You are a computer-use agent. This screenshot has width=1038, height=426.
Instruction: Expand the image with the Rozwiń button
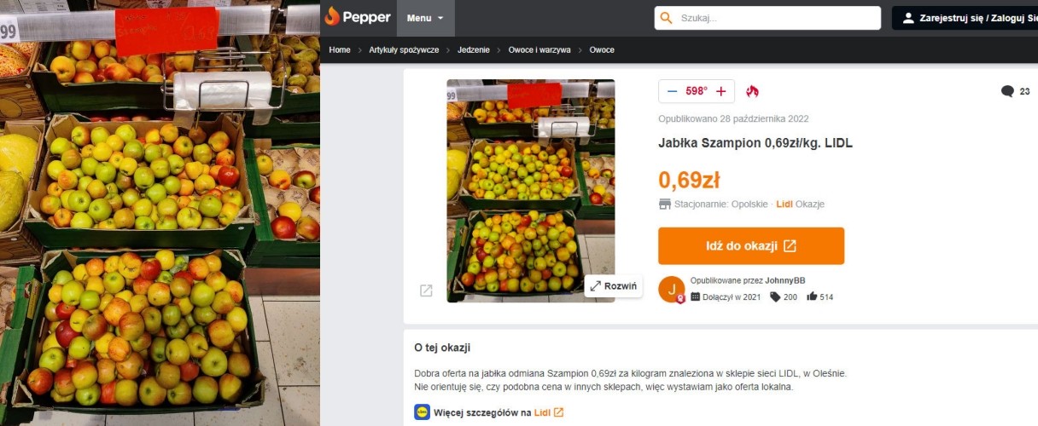pyautogui.click(x=614, y=286)
